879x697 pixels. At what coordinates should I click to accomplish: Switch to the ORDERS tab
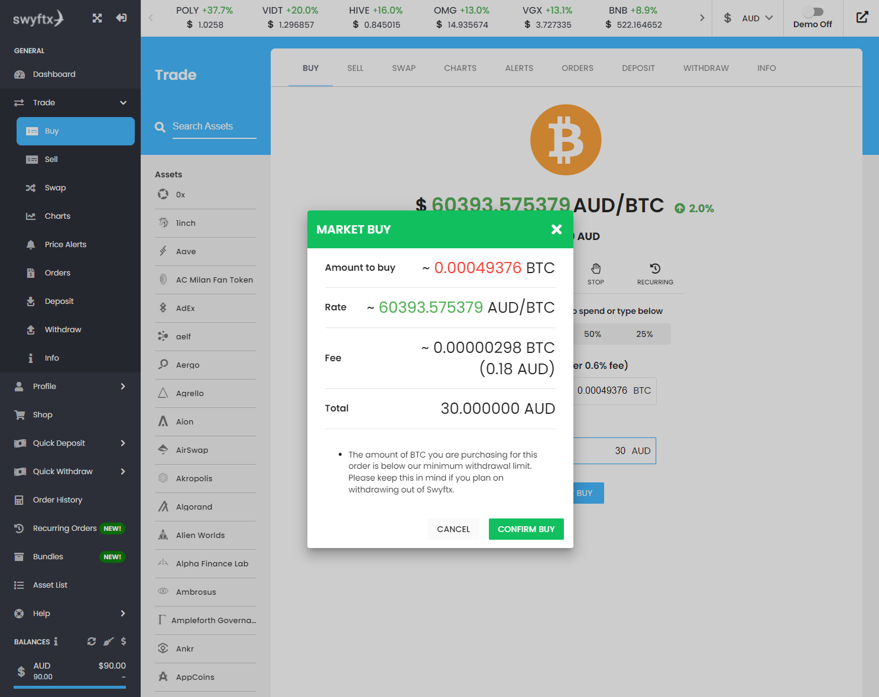click(x=578, y=68)
